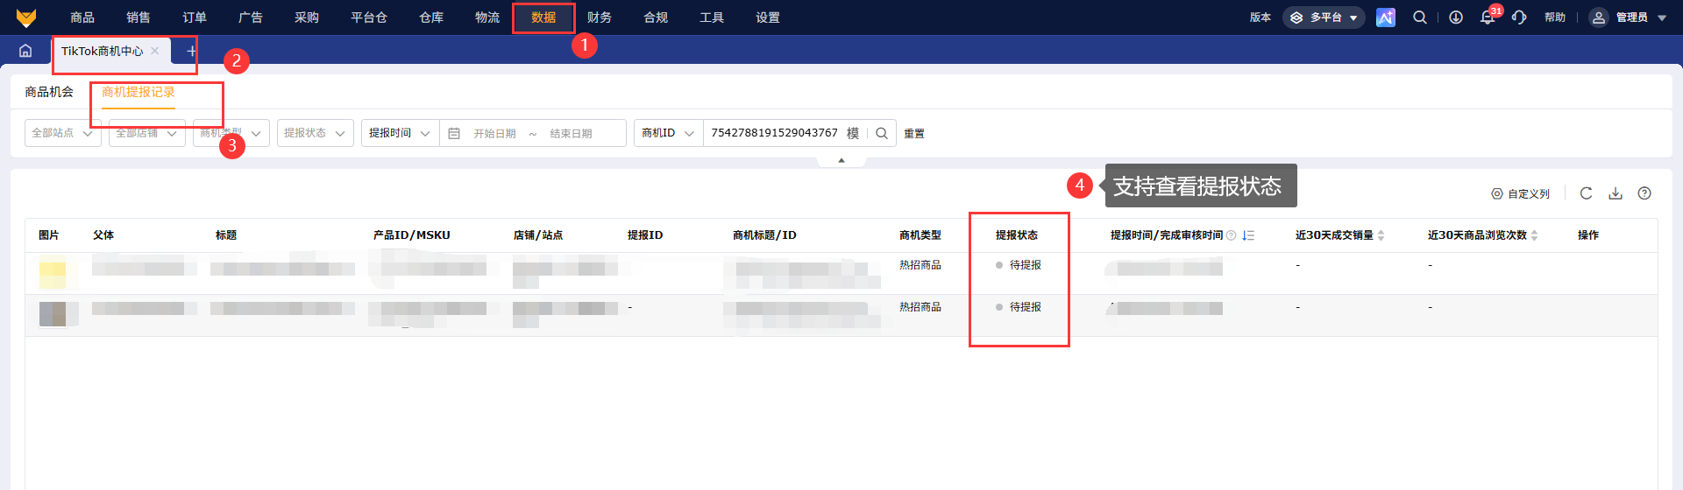Viewport: 1683px width, 490px height.
Task: Open notifications bell with 31 badge
Action: pos(1488,17)
